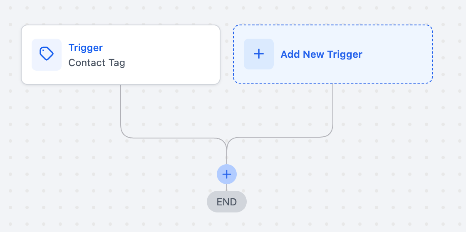The image size is (466, 232).
Task: Click blank area inside Trigger card's right side
Action: tap(183, 54)
